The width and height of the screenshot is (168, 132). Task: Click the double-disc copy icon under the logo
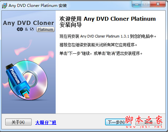pos(20,29)
